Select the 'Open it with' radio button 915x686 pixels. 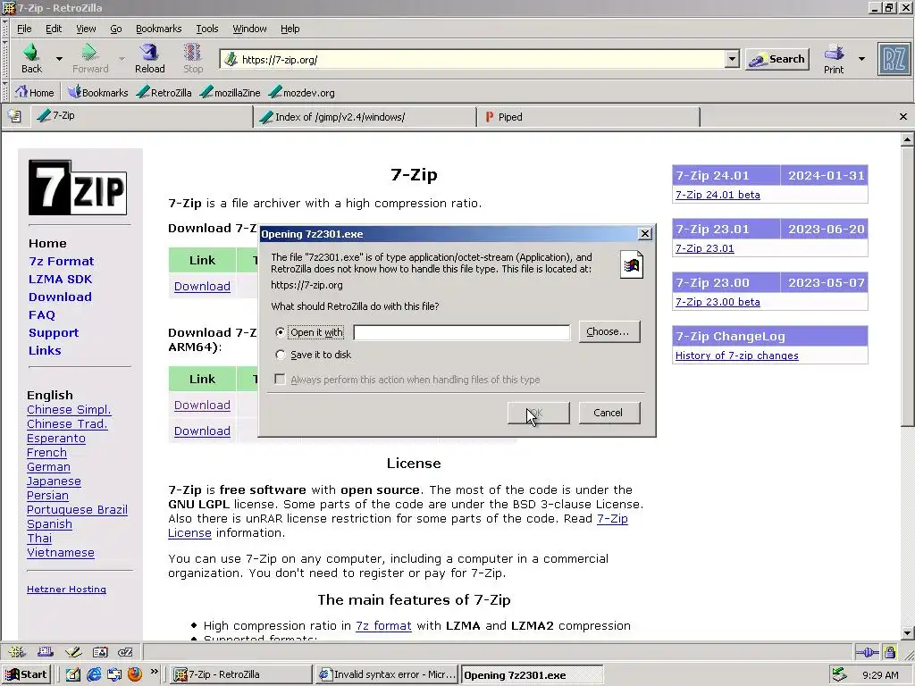click(x=280, y=332)
